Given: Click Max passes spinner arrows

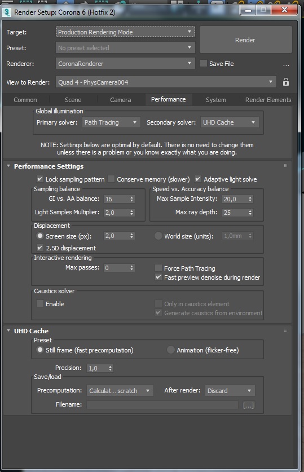Looking at the screenshot, I should (131, 268).
